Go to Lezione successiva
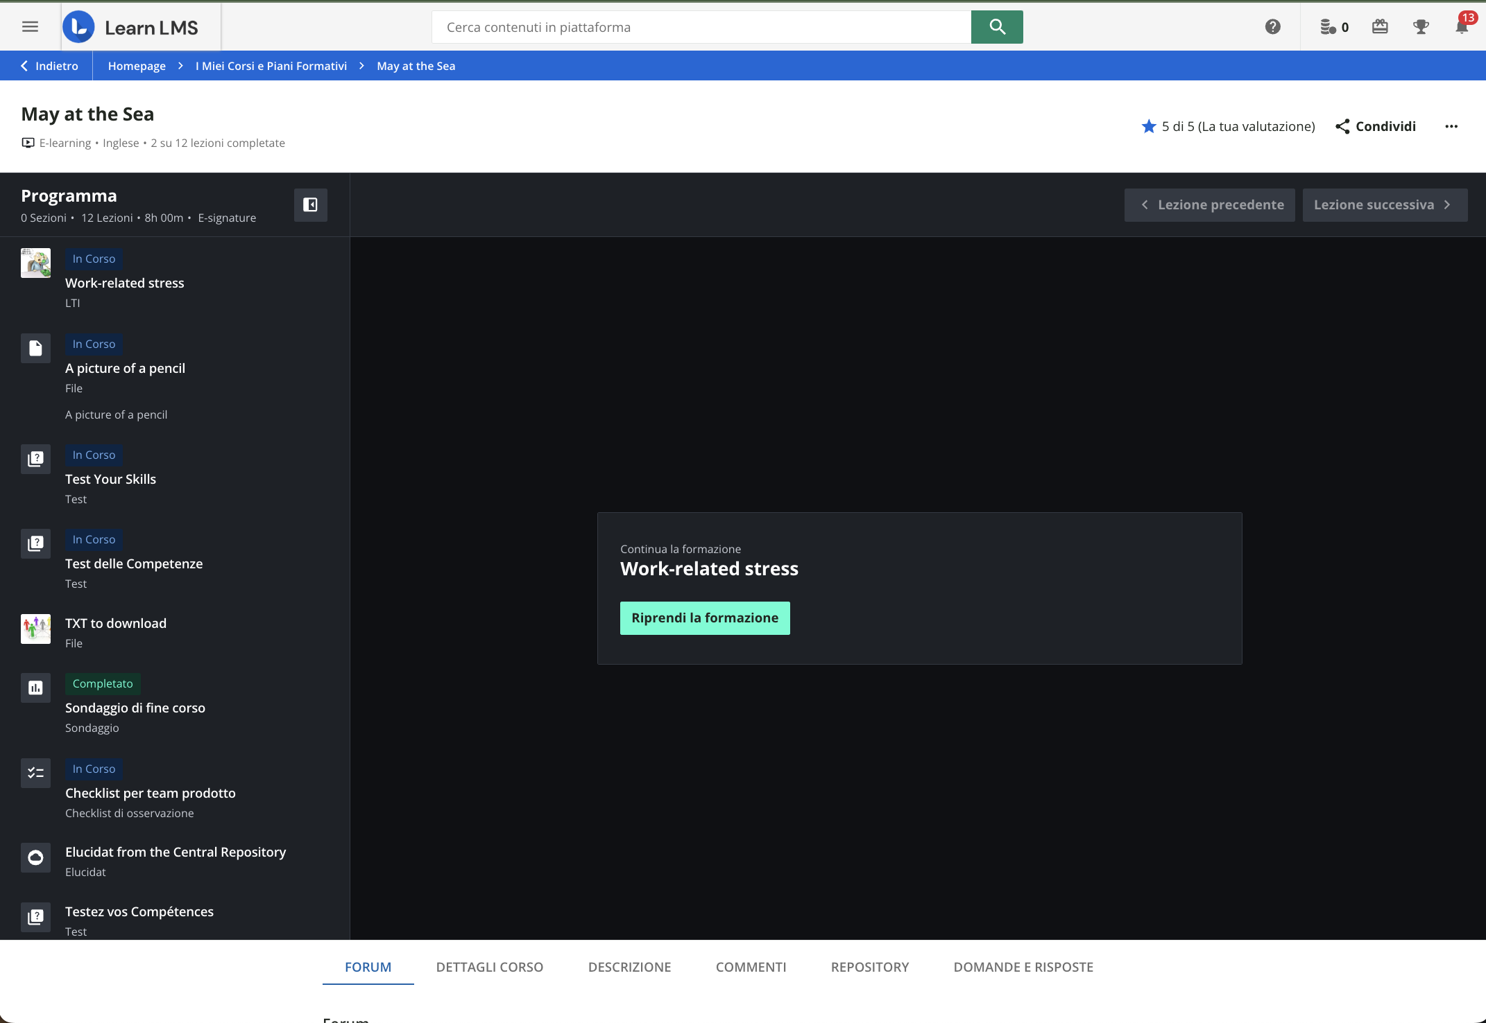 tap(1384, 205)
